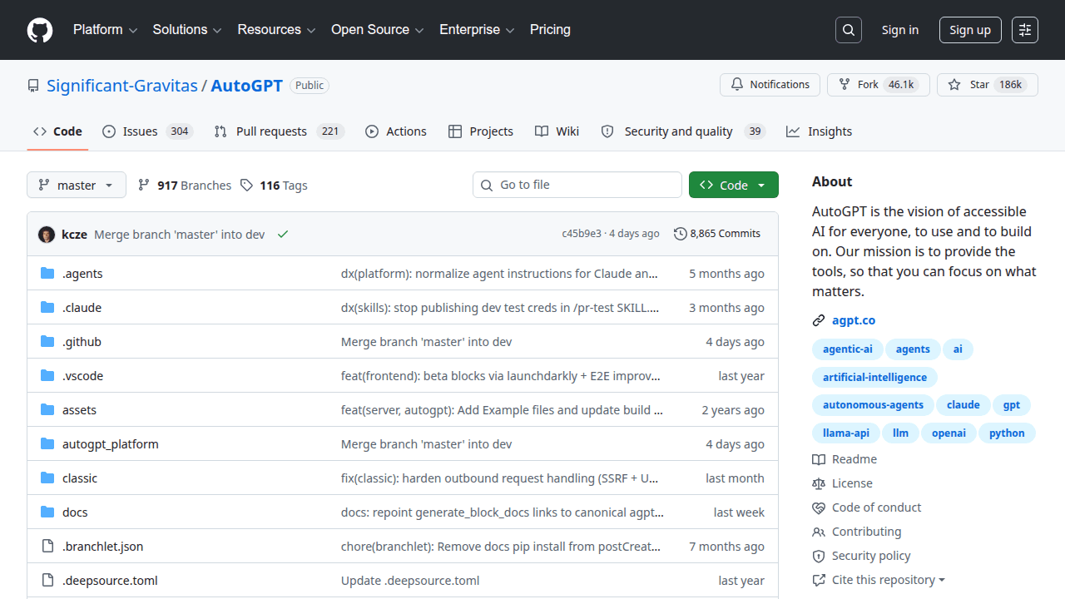Click the branch icon next to 917 Branches

[x=144, y=185]
